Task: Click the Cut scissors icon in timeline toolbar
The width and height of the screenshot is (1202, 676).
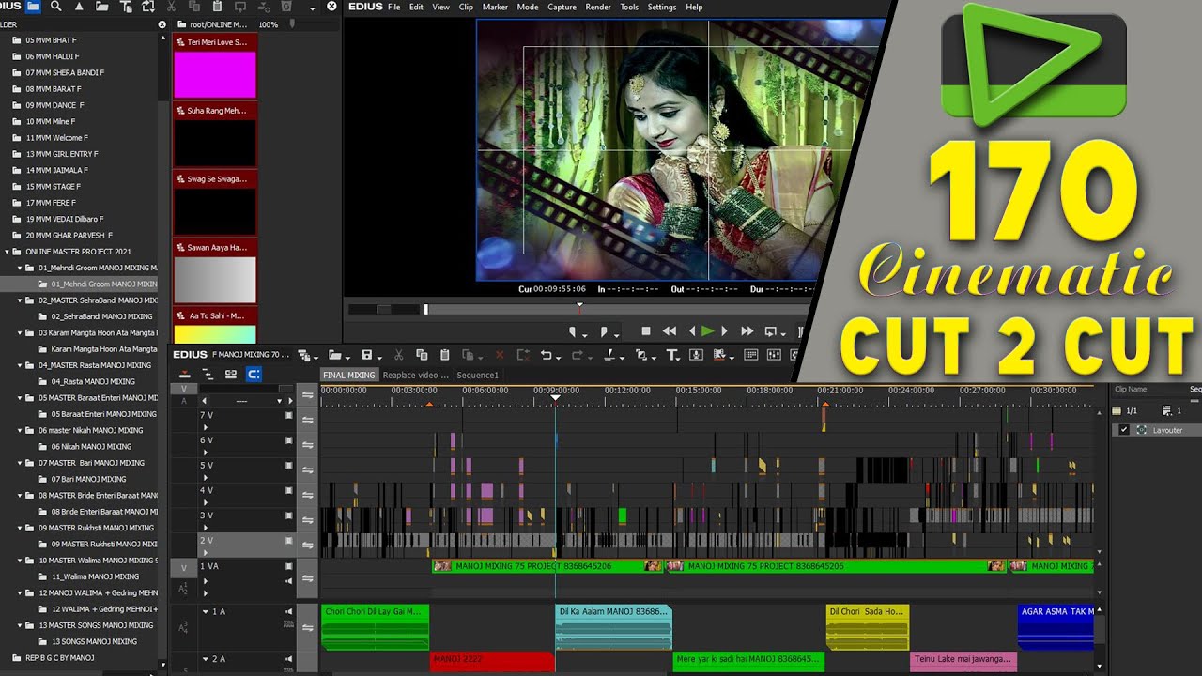Action: click(399, 355)
